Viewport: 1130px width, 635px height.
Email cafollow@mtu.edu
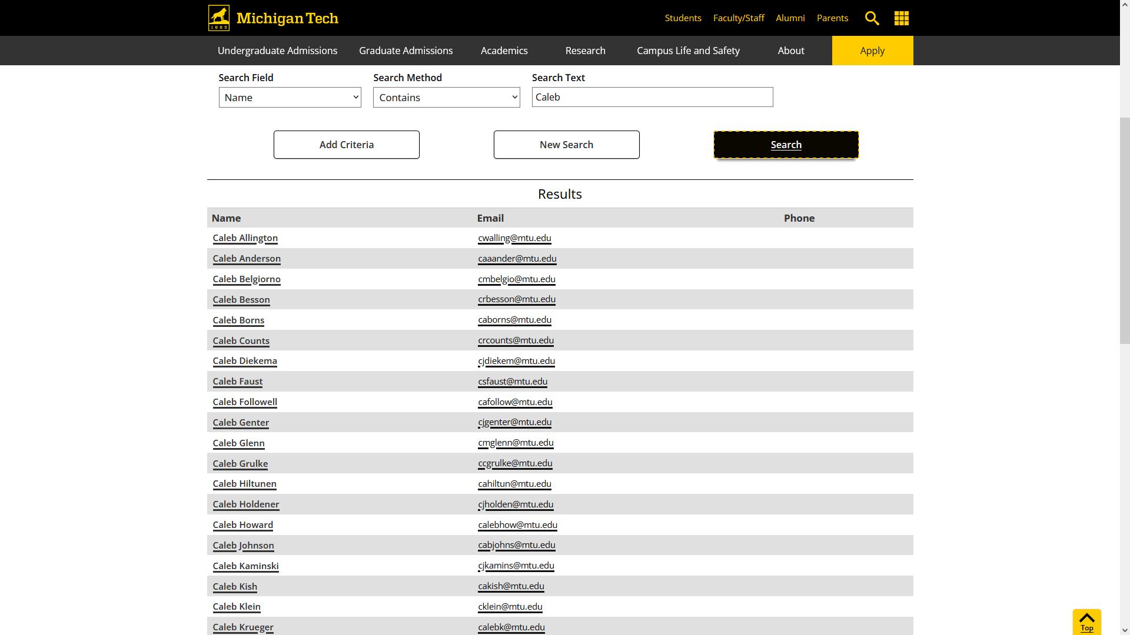pos(515,402)
